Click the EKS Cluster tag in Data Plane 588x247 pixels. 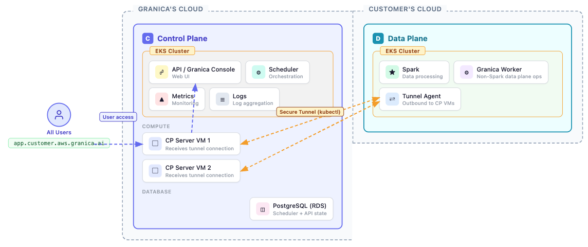pyautogui.click(x=402, y=51)
